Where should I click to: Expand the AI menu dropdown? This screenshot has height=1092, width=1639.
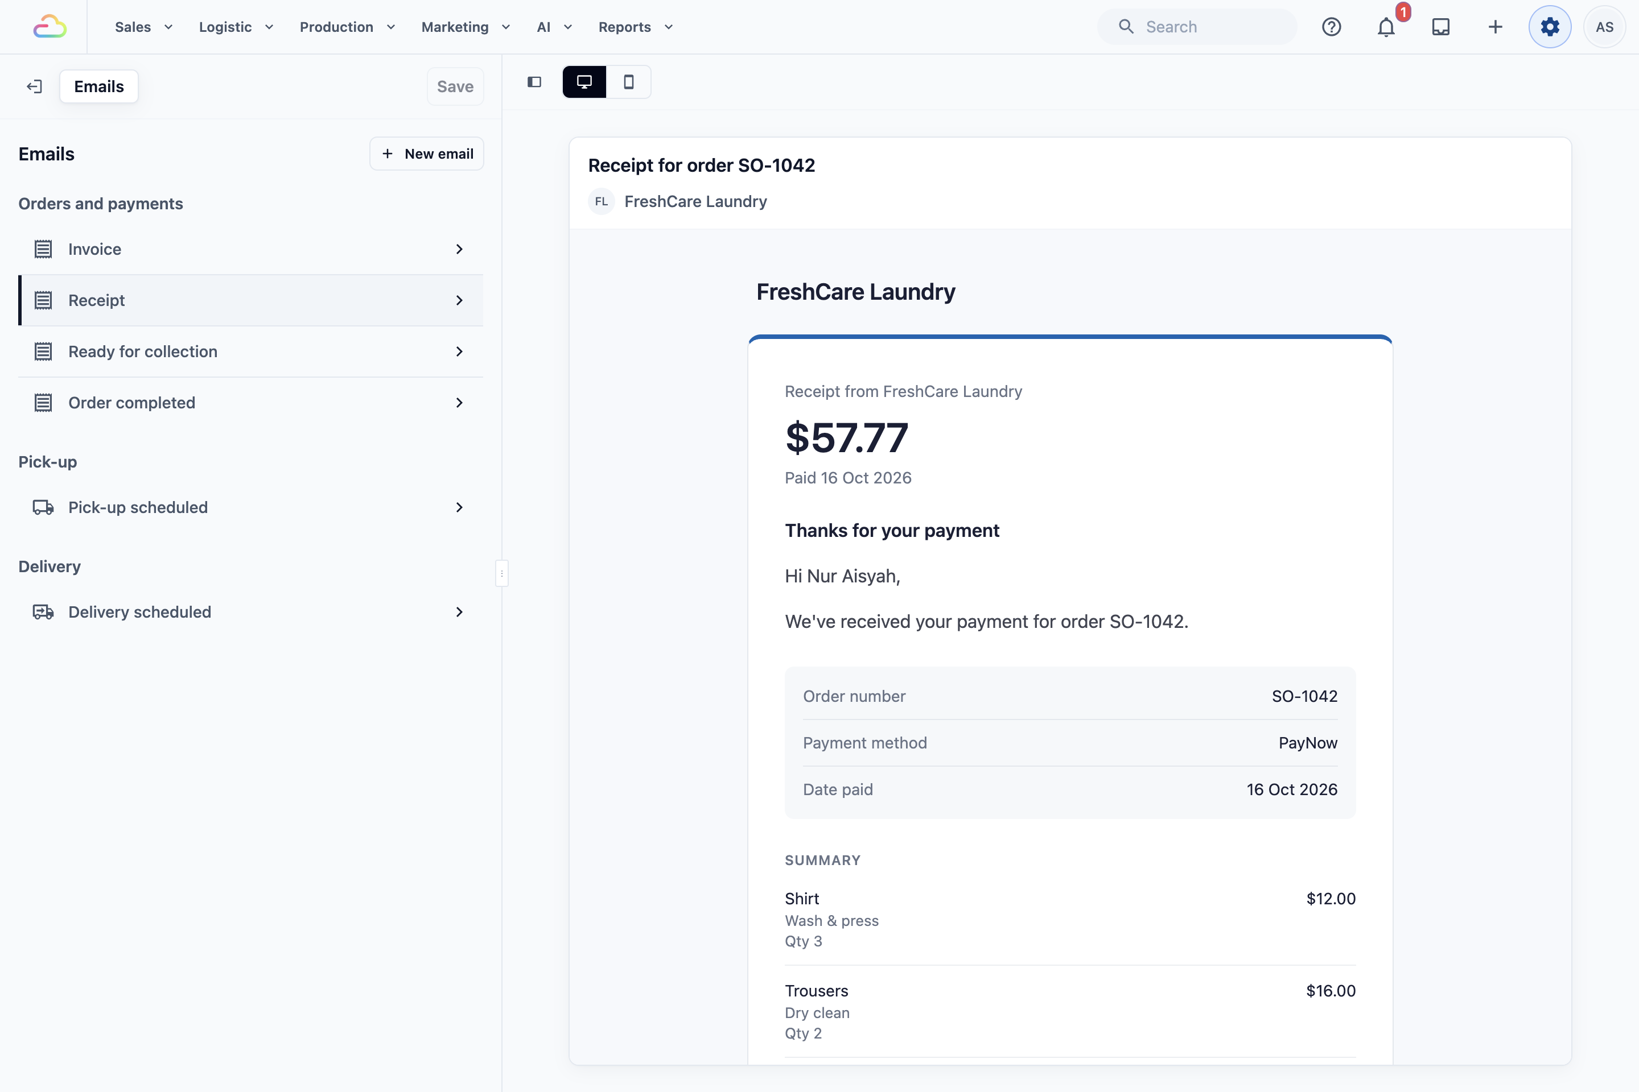point(554,27)
